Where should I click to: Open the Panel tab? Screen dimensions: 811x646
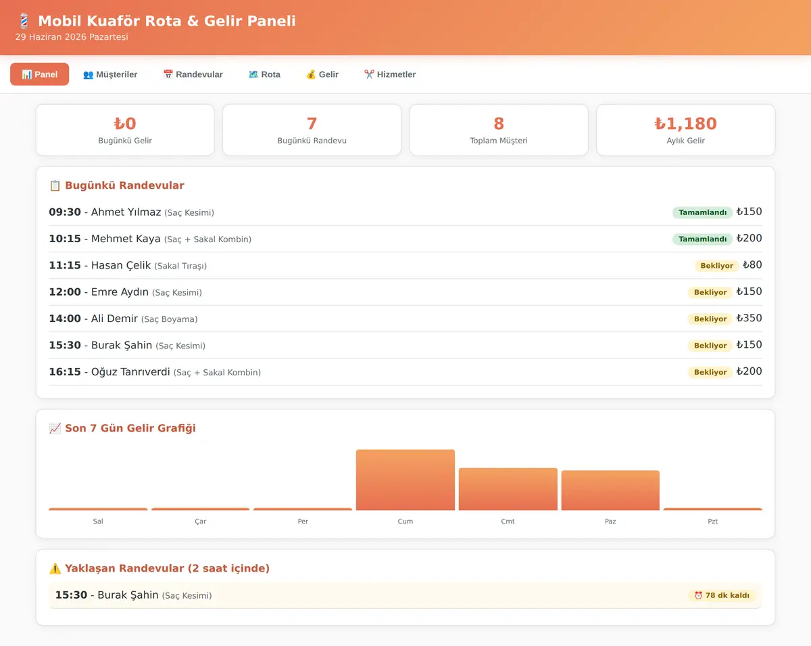[39, 74]
